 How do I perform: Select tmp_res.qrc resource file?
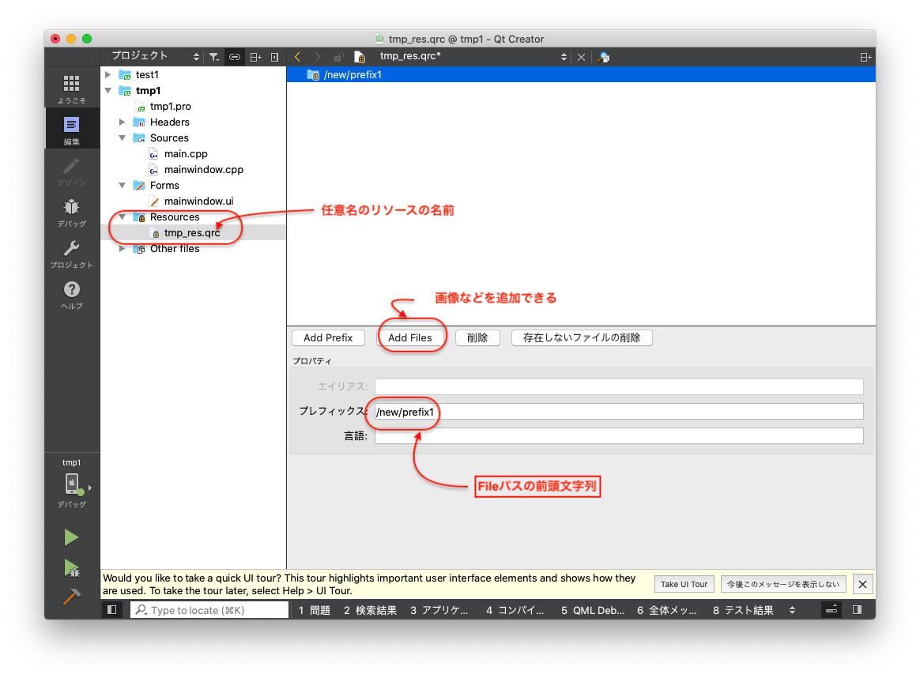tap(192, 233)
